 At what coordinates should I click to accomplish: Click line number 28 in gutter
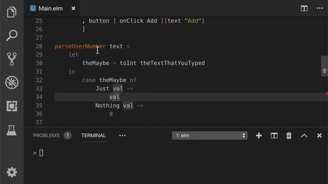39,46
